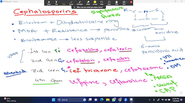Open File Explorer from taskbar
185x103 pixels.
click(x=108, y=100)
